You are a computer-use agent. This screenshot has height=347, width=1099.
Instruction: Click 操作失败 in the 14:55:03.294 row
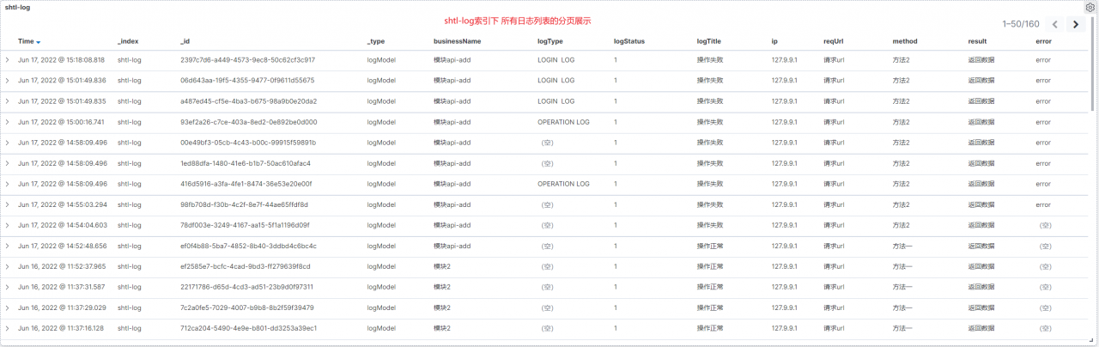coord(709,204)
